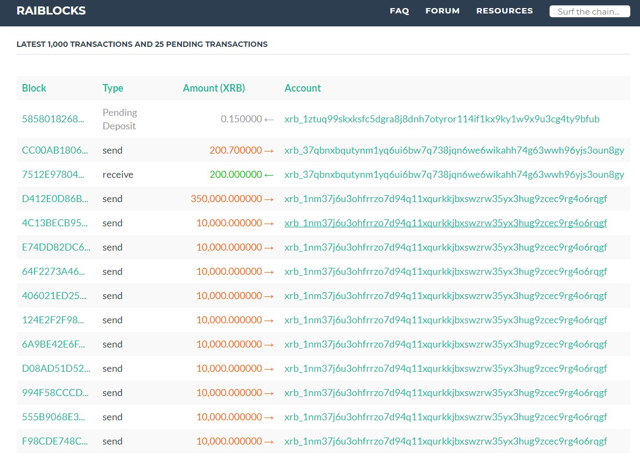Click 10,000.000000 amount in F98CDE748C row

click(x=229, y=441)
